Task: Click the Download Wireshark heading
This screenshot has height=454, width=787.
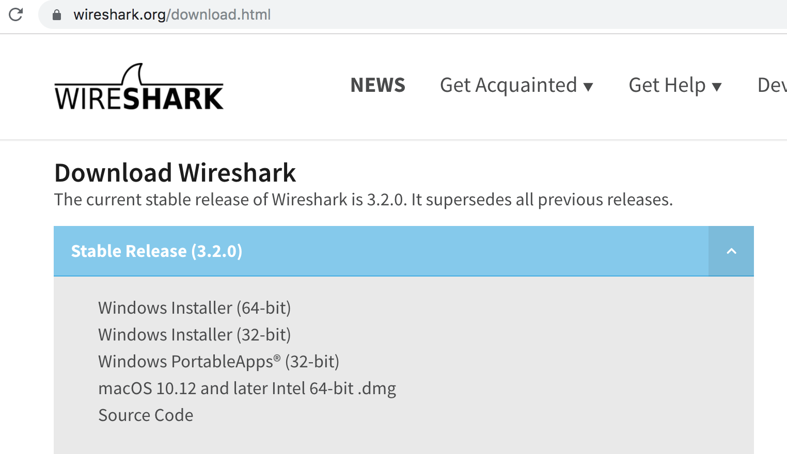Action: (175, 173)
